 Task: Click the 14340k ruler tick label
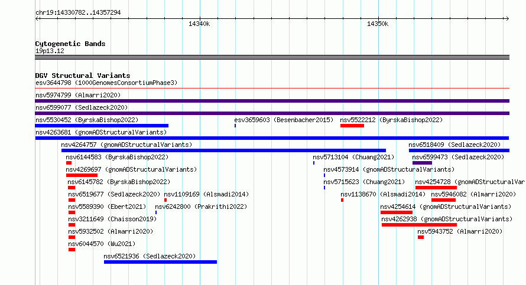[x=199, y=24]
